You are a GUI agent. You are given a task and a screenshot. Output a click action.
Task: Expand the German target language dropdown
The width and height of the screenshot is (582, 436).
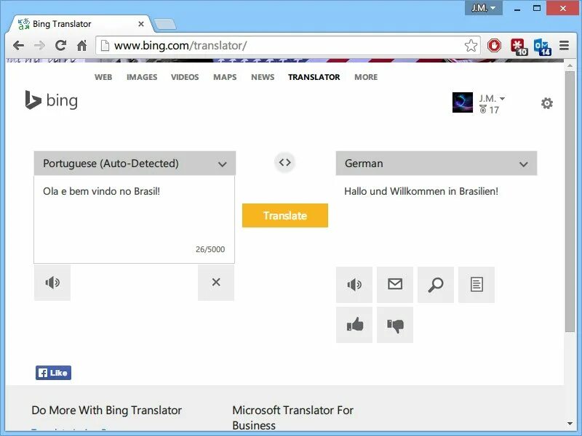(436, 163)
